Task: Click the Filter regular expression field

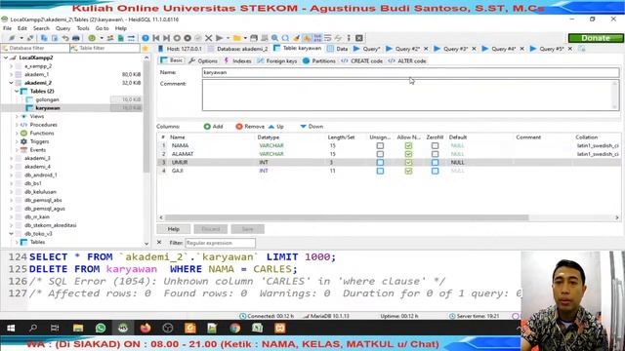Action: 220,243
